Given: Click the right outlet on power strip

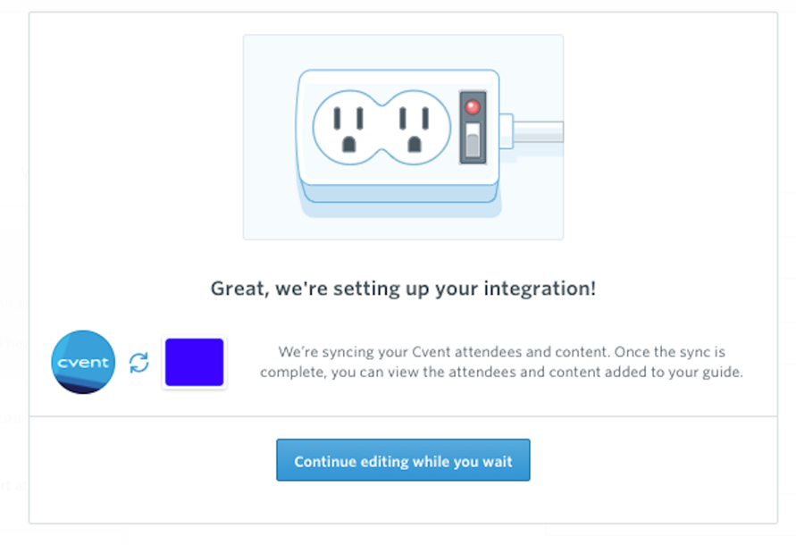Looking at the screenshot, I should tap(415, 128).
